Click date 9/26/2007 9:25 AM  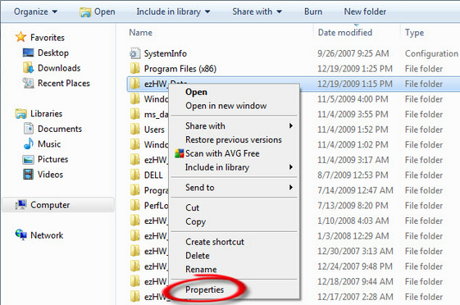[x=353, y=53]
